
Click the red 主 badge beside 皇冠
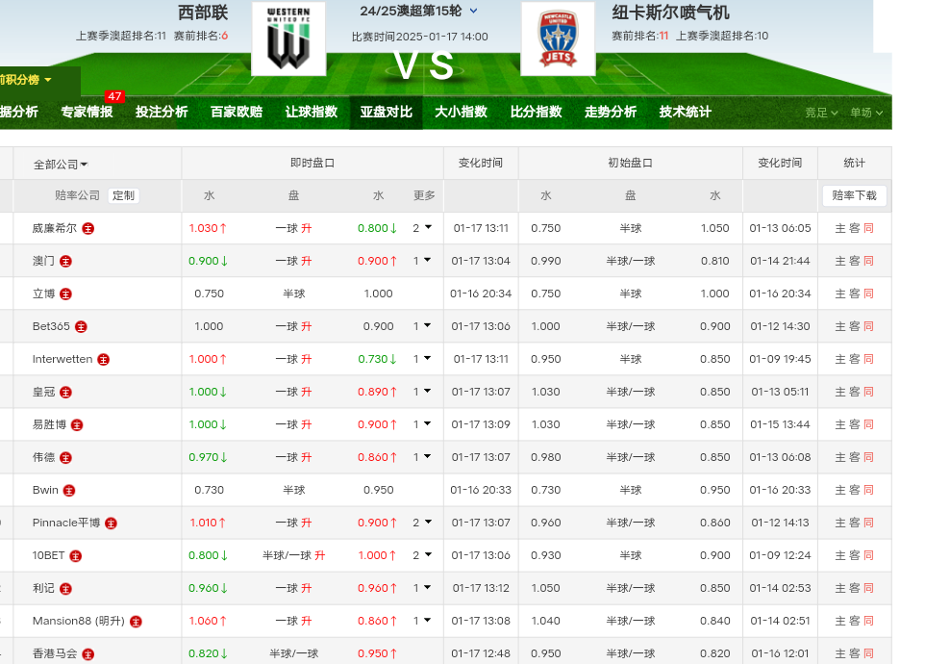pyautogui.click(x=65, y=392)
